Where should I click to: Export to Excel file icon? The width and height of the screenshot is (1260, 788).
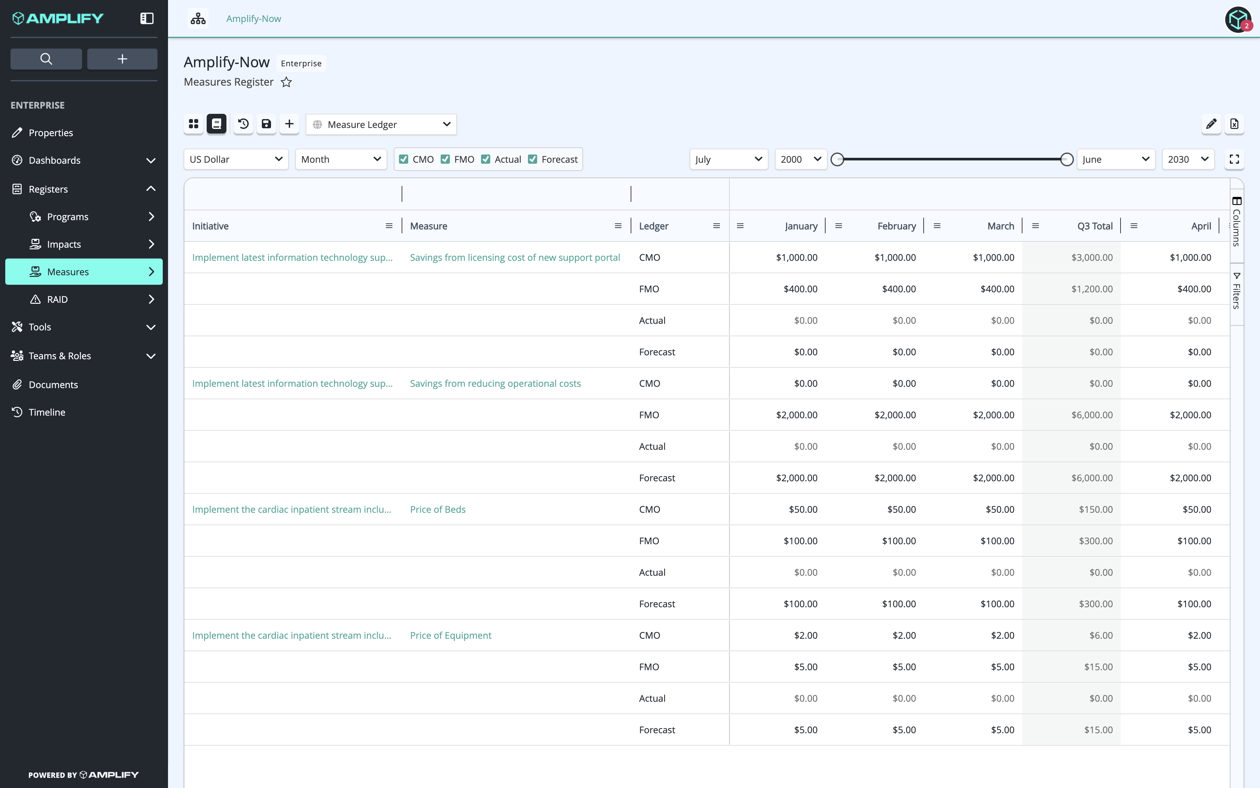point(1234,124)
